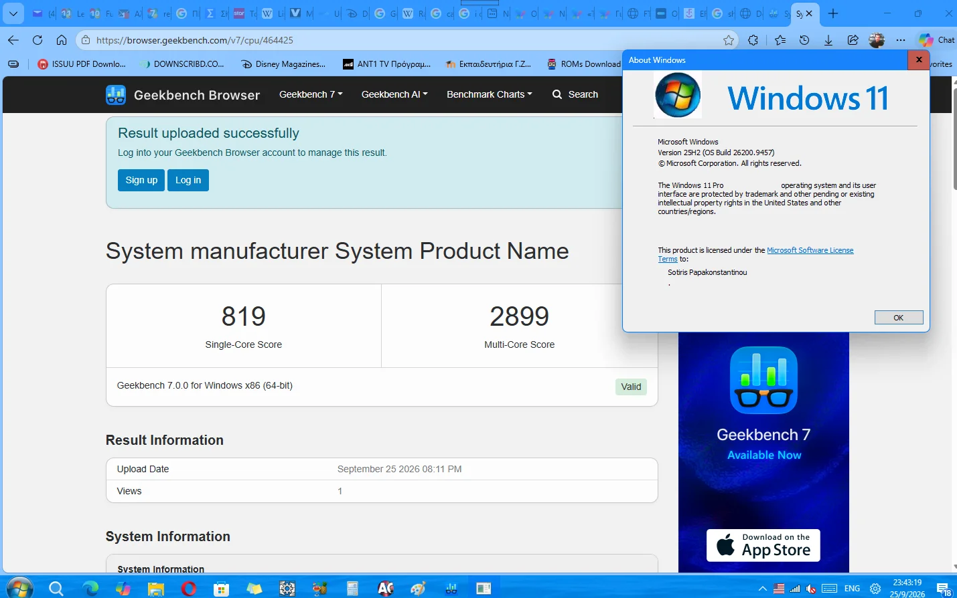Click the Sign up button
Screen dimensions: 957x598
[141, 180]
